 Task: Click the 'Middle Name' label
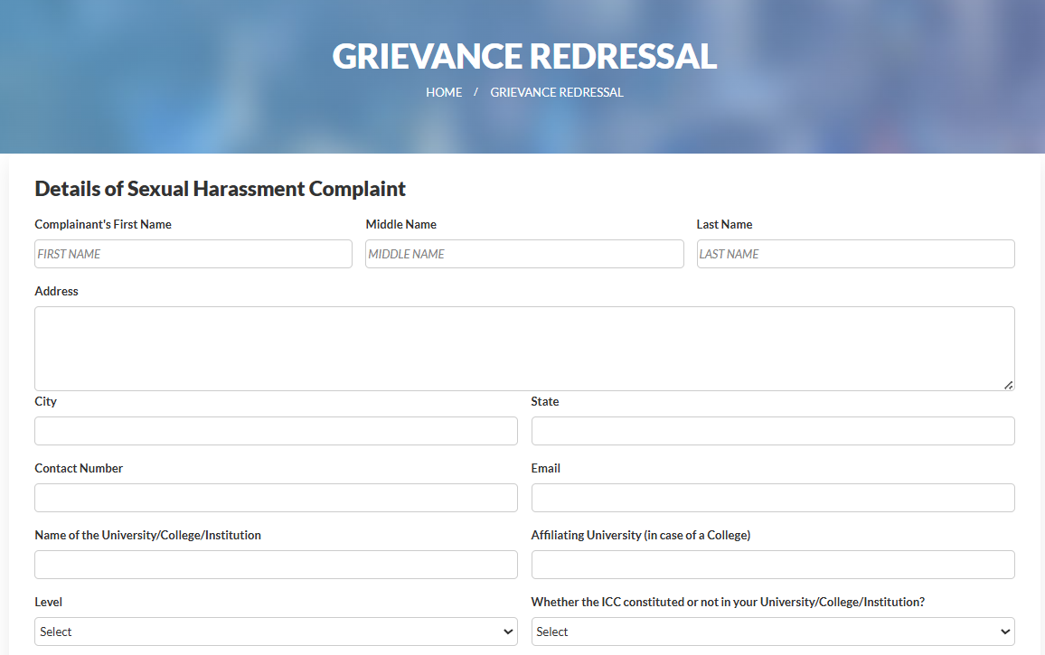pyautogui.click(x=401, y=225)
